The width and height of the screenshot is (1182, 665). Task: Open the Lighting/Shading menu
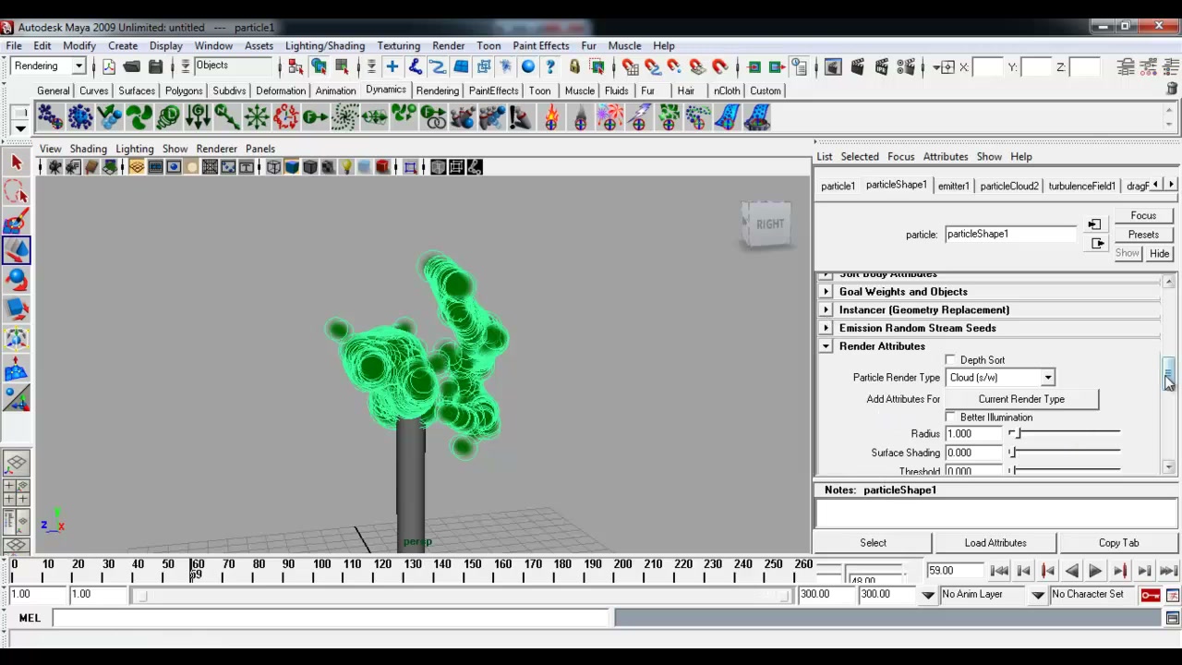325,45
